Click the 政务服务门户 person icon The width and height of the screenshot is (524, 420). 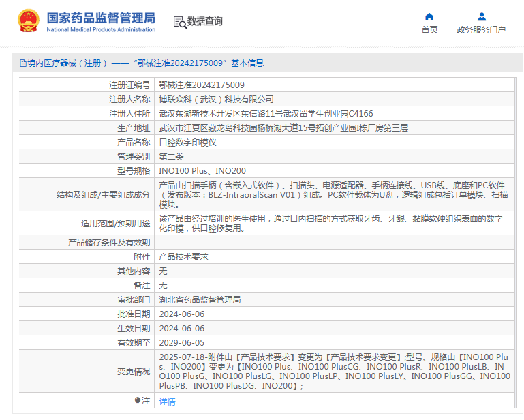pos(482,17)
